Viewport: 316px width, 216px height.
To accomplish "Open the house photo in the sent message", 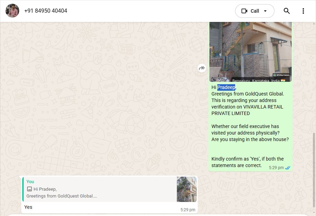I will (251, 52).
